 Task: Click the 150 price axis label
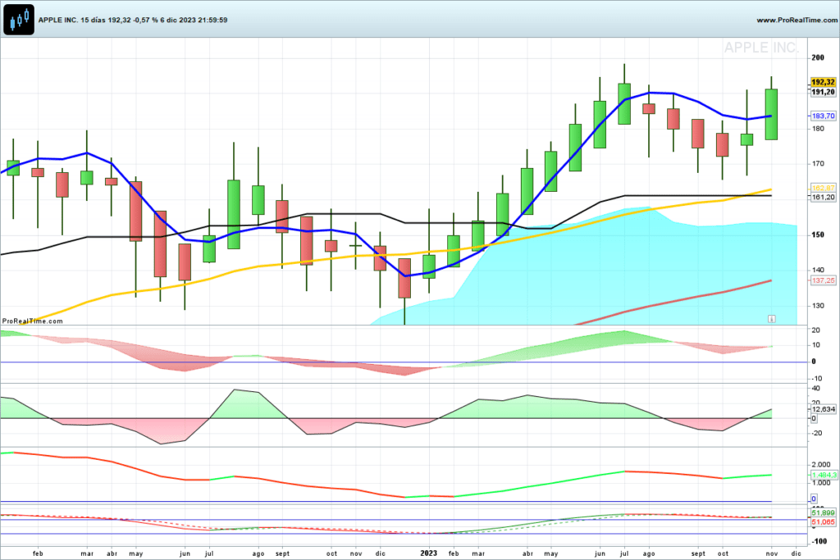(x=818, y=234)
